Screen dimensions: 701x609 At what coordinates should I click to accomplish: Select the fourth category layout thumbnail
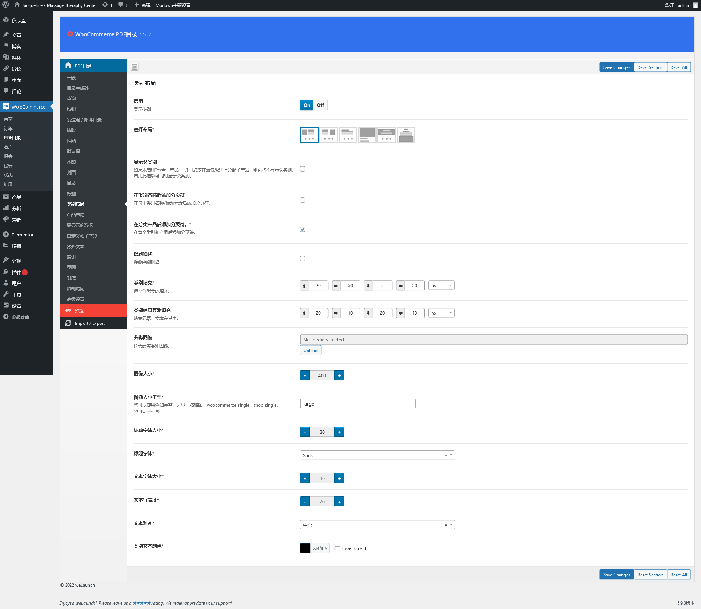pyautogui.click(x=367, y=135)
